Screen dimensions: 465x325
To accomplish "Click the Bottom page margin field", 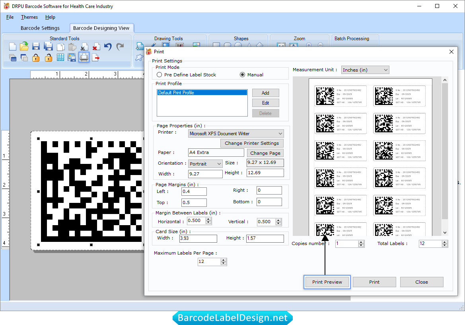I will [269, 202].
